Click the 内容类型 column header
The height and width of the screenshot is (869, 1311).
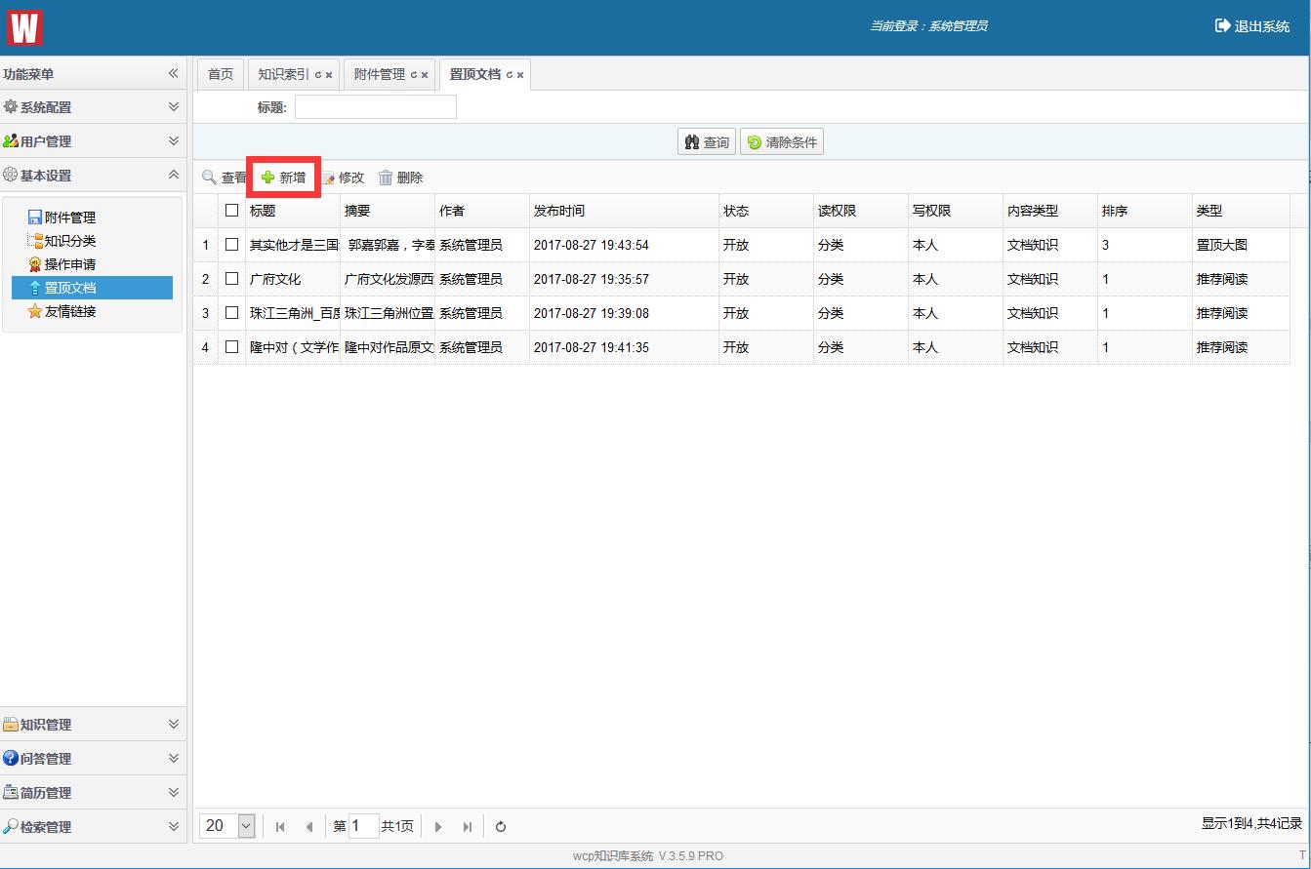point(1050,211)
